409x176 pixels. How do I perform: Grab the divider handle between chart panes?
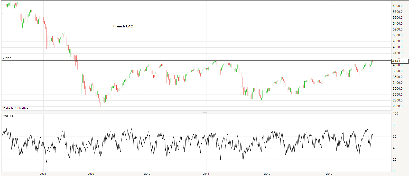pos(205,112)
